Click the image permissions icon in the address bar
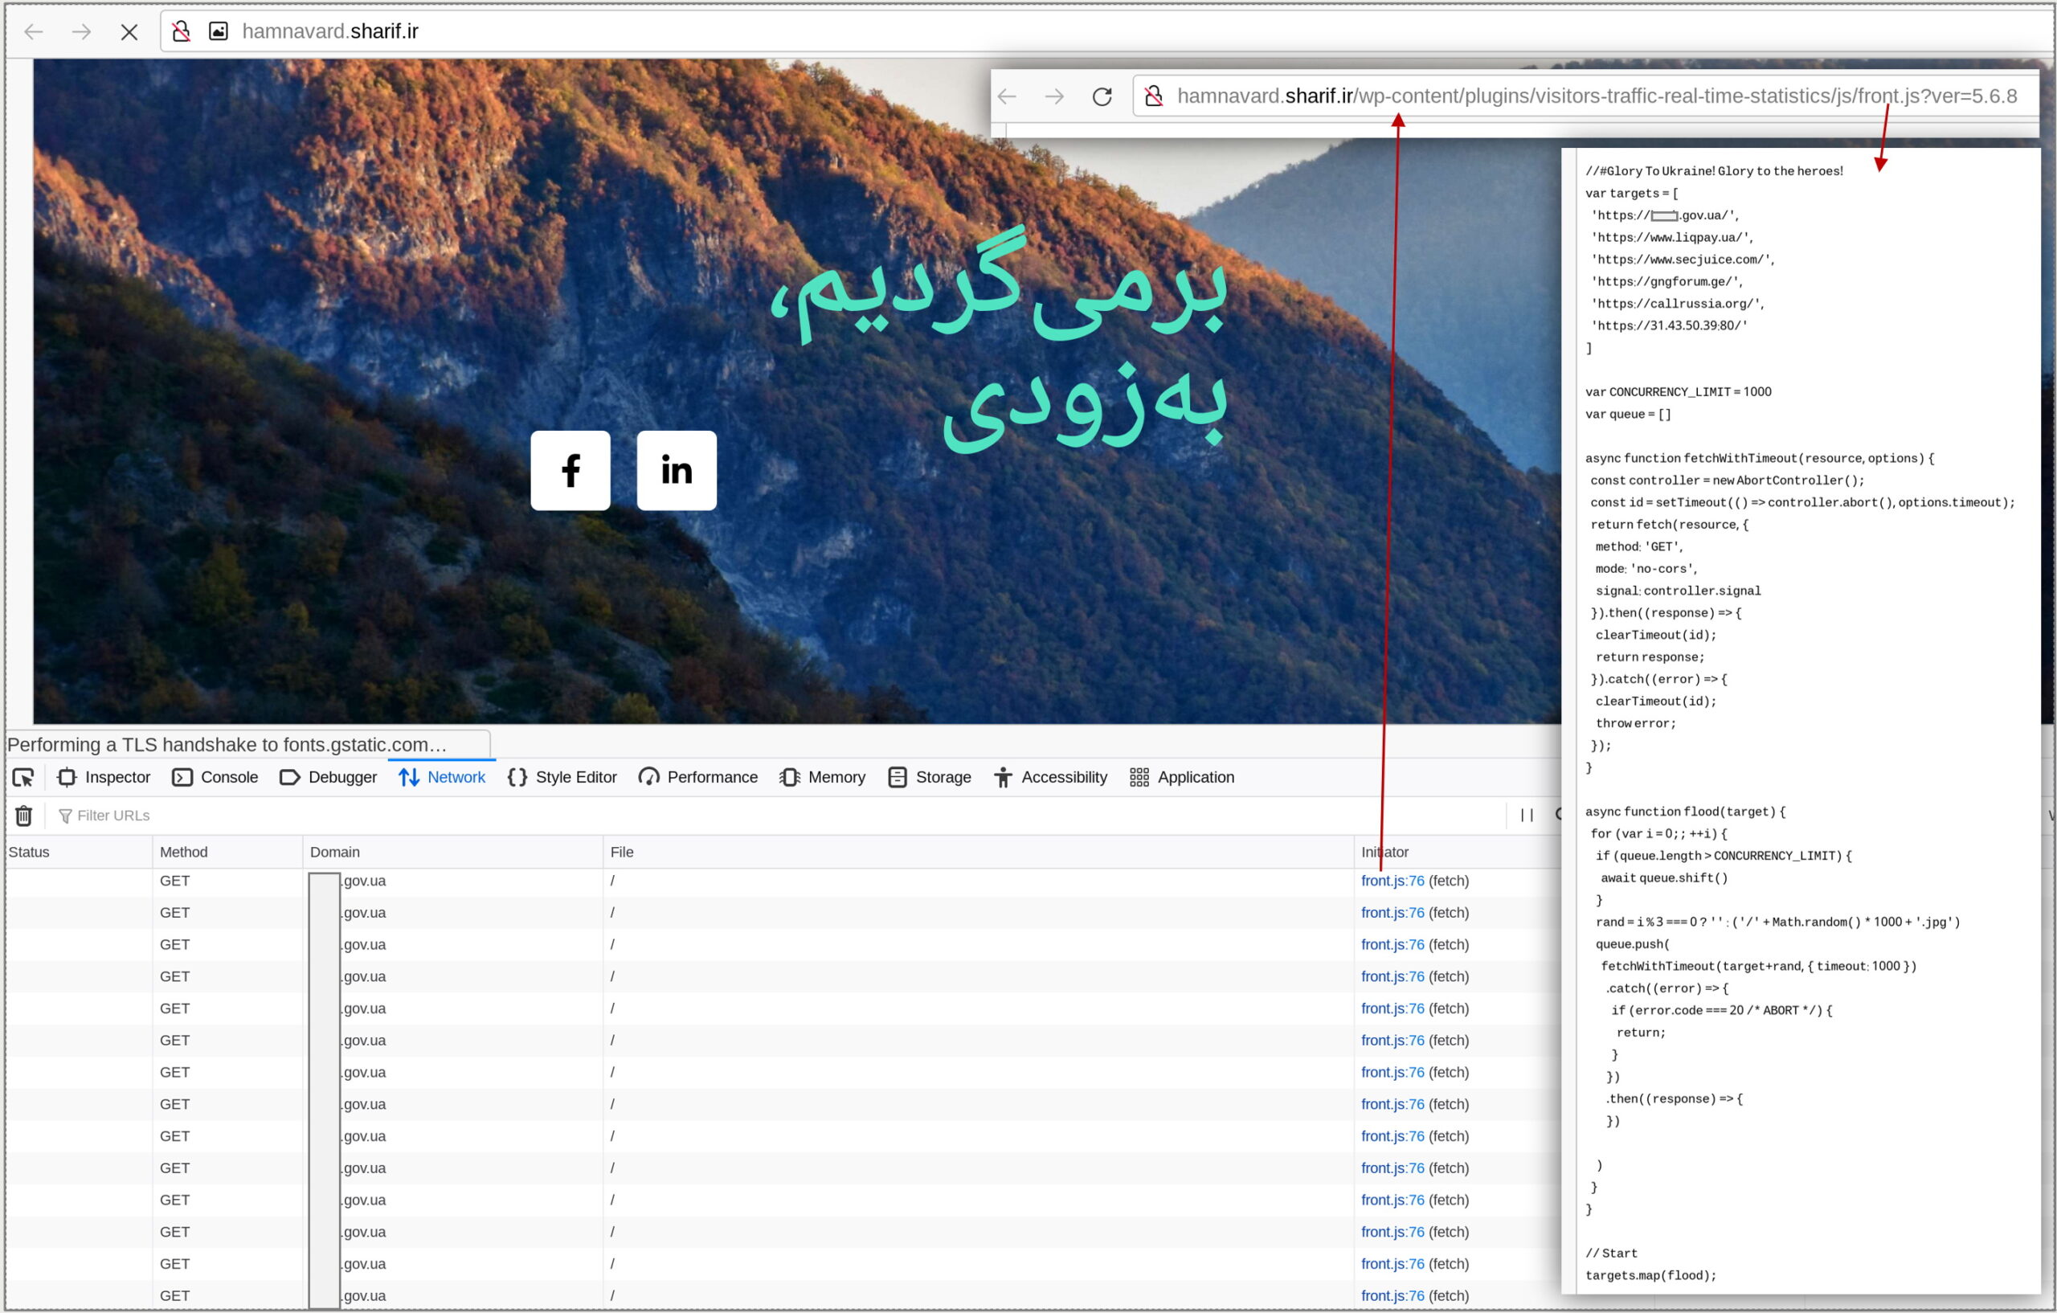 click(219, 31)
